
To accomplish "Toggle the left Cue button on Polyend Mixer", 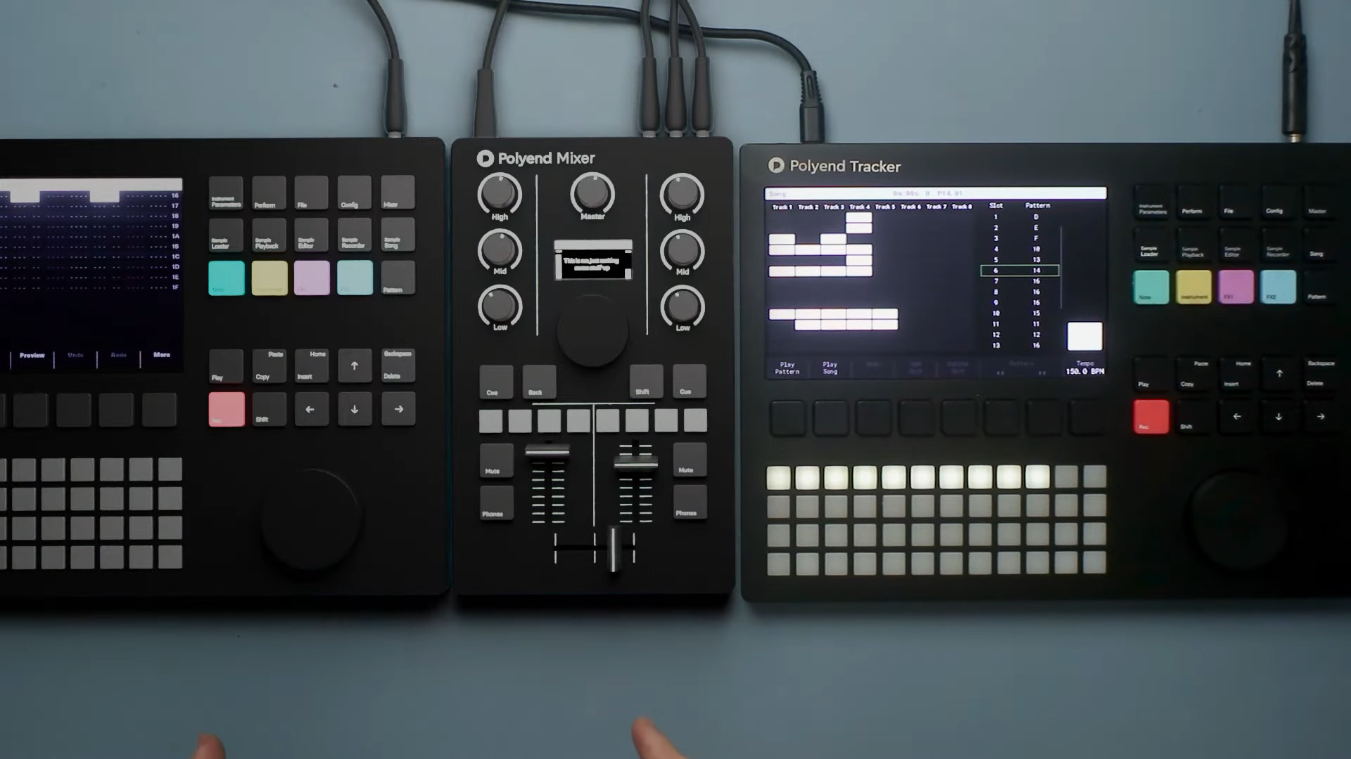I will [495, 382].
